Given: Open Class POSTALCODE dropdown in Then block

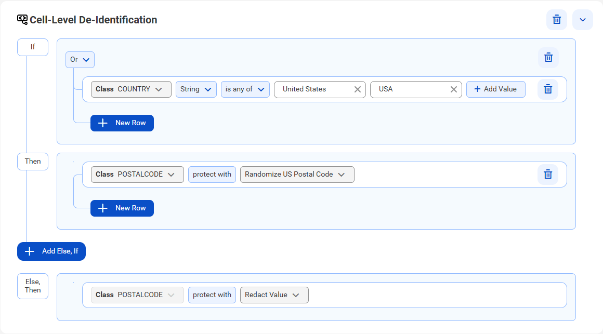Looking at the screenshot, I should pyautogui.click(x=137, y=175).
